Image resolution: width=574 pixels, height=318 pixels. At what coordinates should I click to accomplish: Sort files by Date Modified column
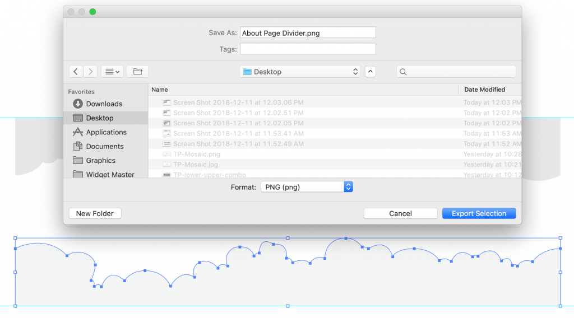tap(484, 90)
